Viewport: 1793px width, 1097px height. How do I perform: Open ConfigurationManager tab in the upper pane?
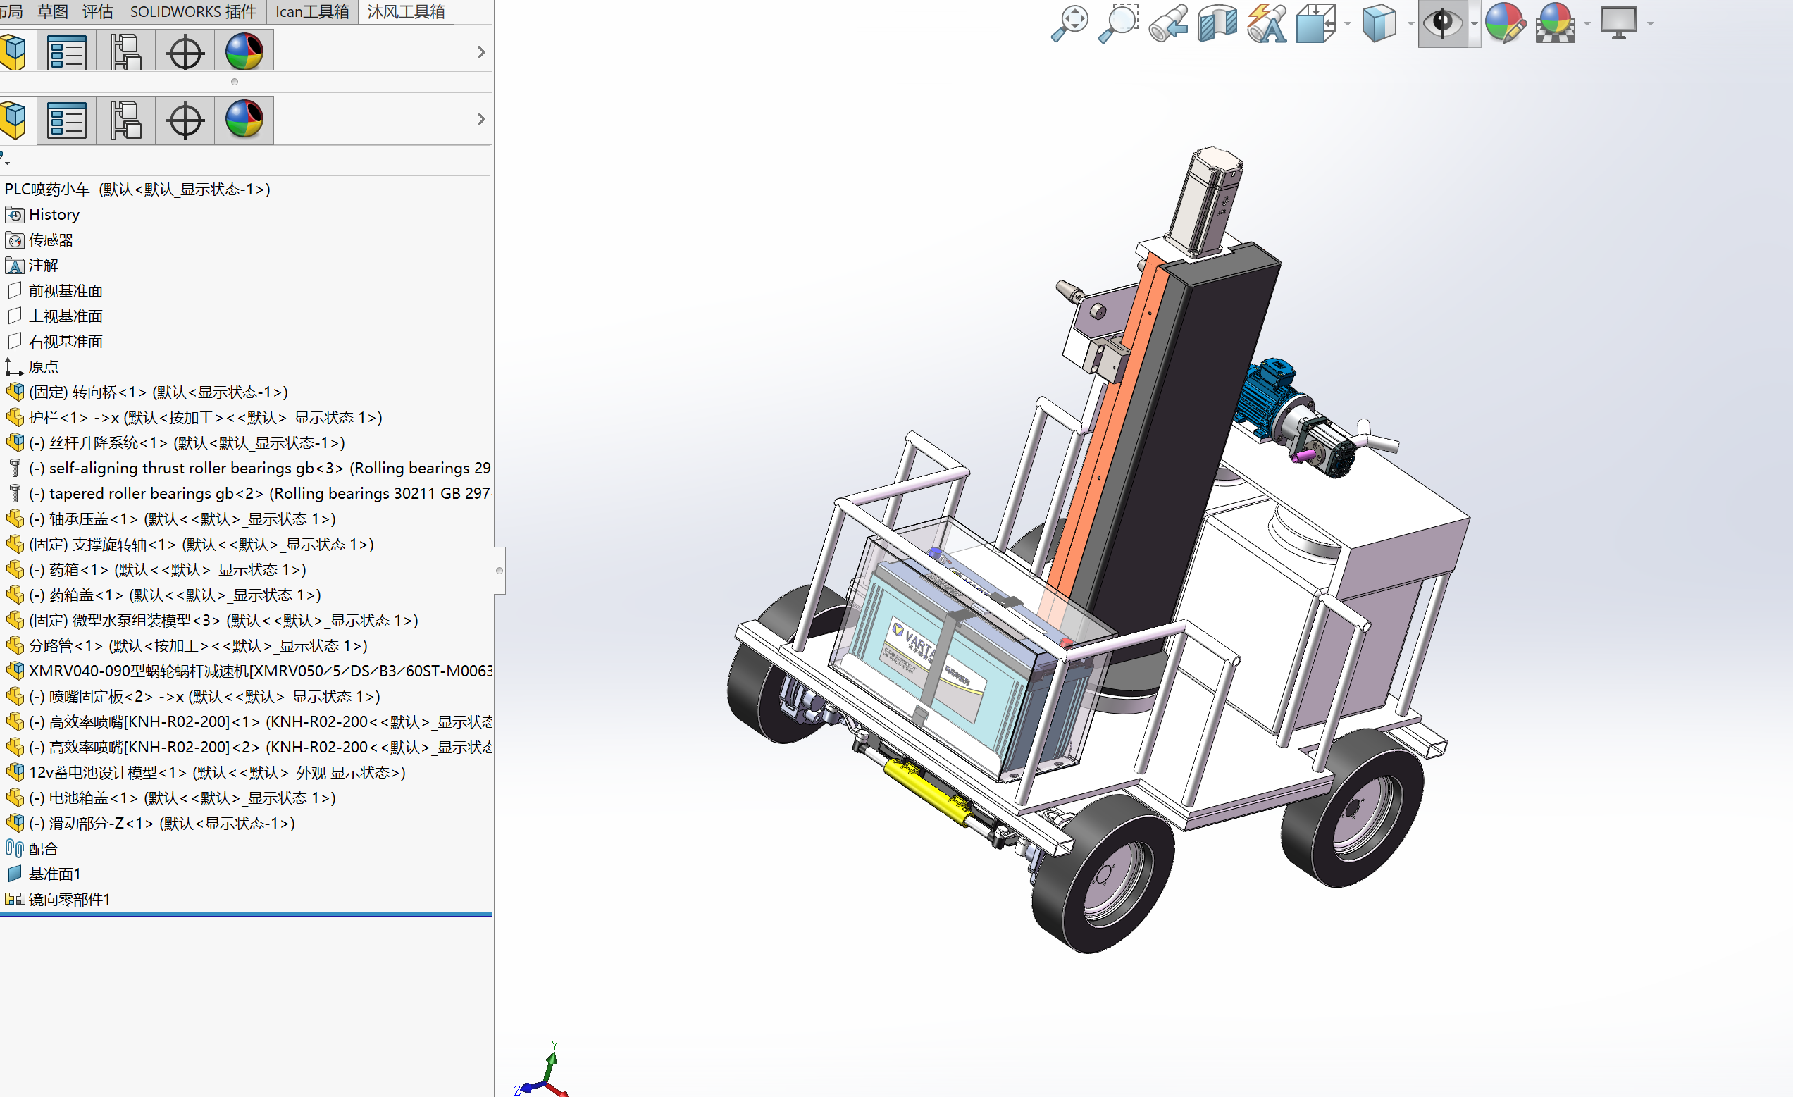(126, 52)
